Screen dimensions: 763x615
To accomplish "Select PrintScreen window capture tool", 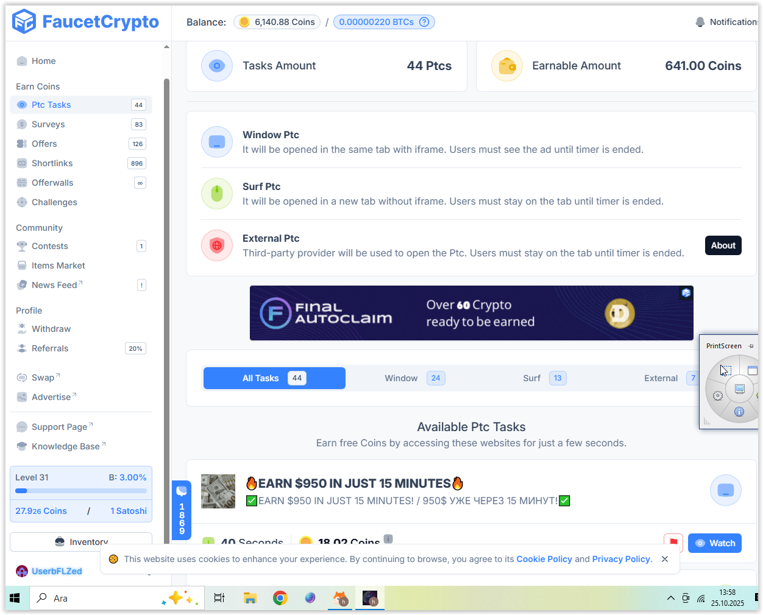I will point(753,370).
